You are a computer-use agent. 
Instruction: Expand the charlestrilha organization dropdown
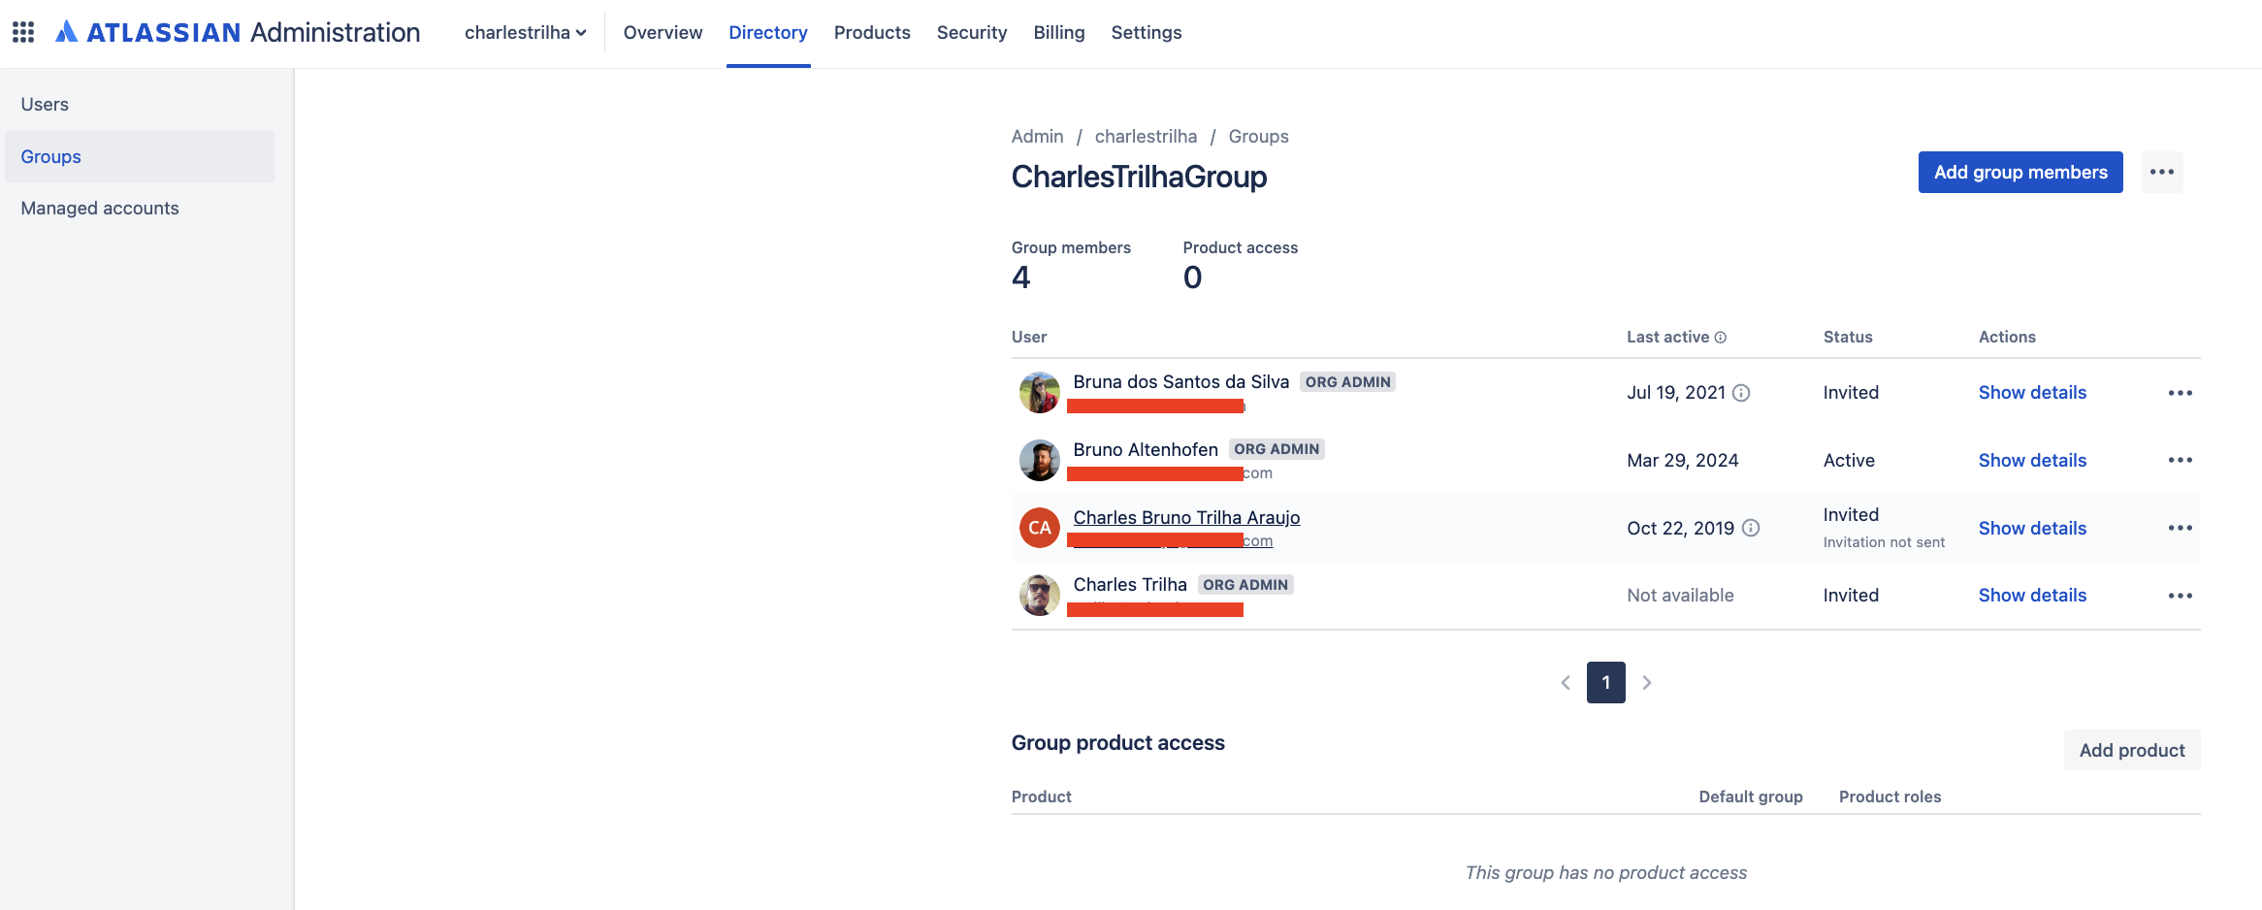point(525,32)
